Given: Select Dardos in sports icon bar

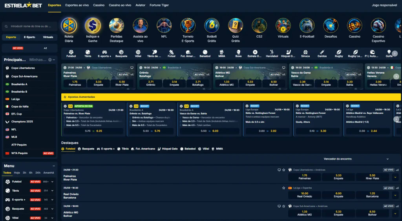Looking at the screenshot, I should click(x=322, y=54).
